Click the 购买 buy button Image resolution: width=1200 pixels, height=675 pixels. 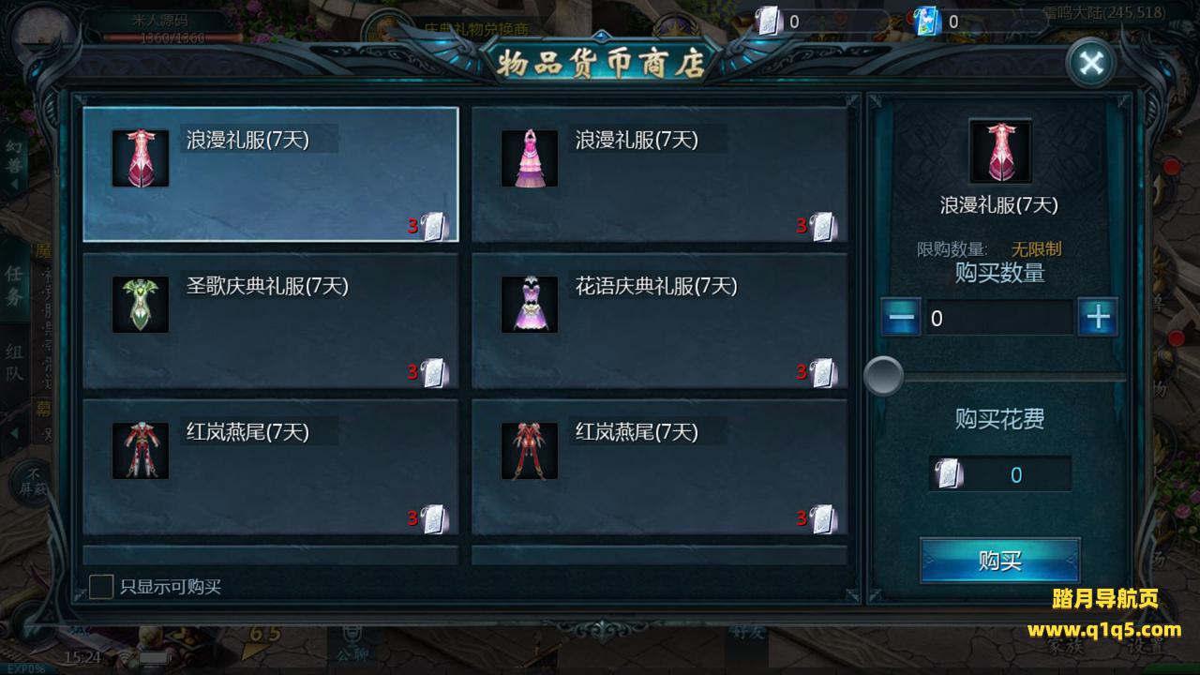click(x=999, y=561)
